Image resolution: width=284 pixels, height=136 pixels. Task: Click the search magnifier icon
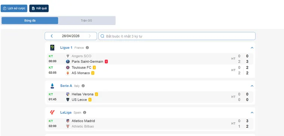102,36
